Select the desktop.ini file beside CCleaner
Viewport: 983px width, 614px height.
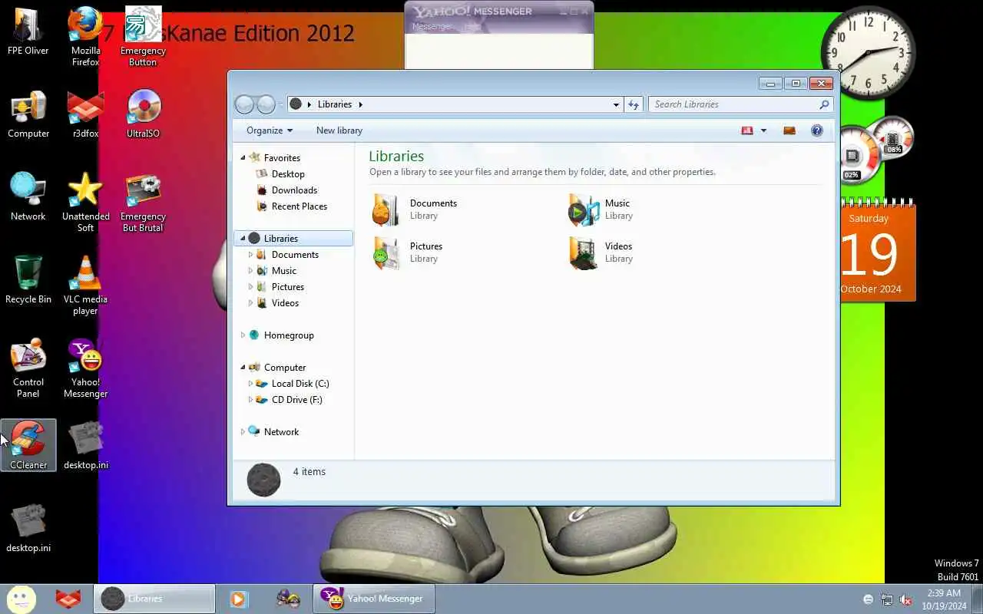(x=85, y=445)
